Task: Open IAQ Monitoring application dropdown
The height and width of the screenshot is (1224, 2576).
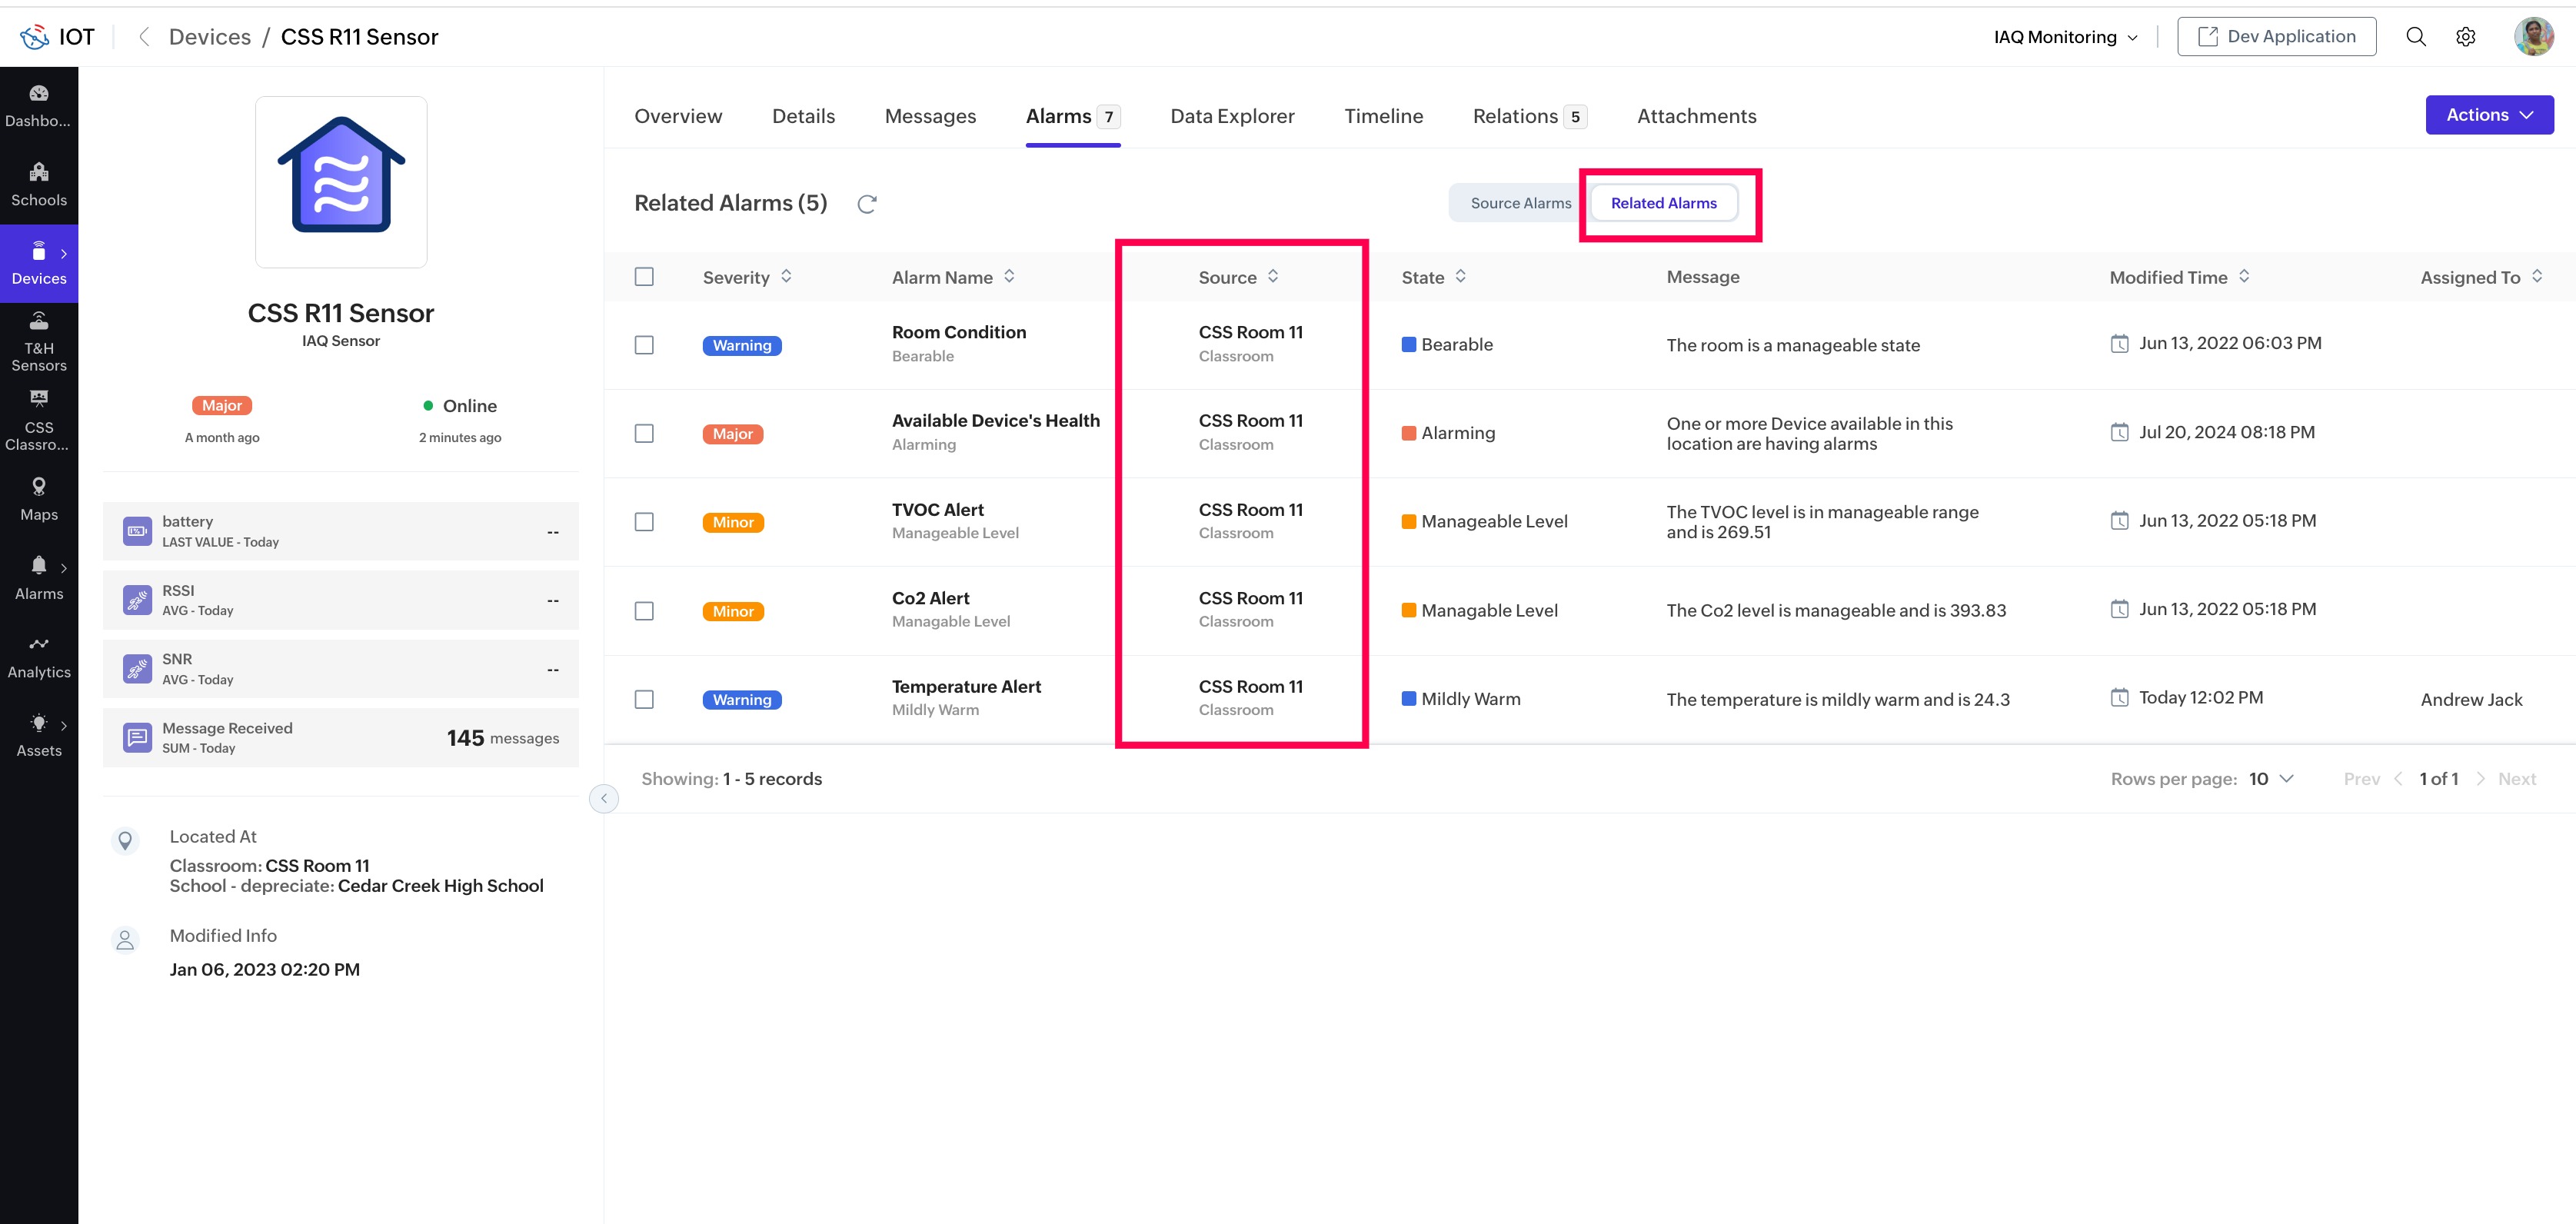Action: (x=2065, y=37)
